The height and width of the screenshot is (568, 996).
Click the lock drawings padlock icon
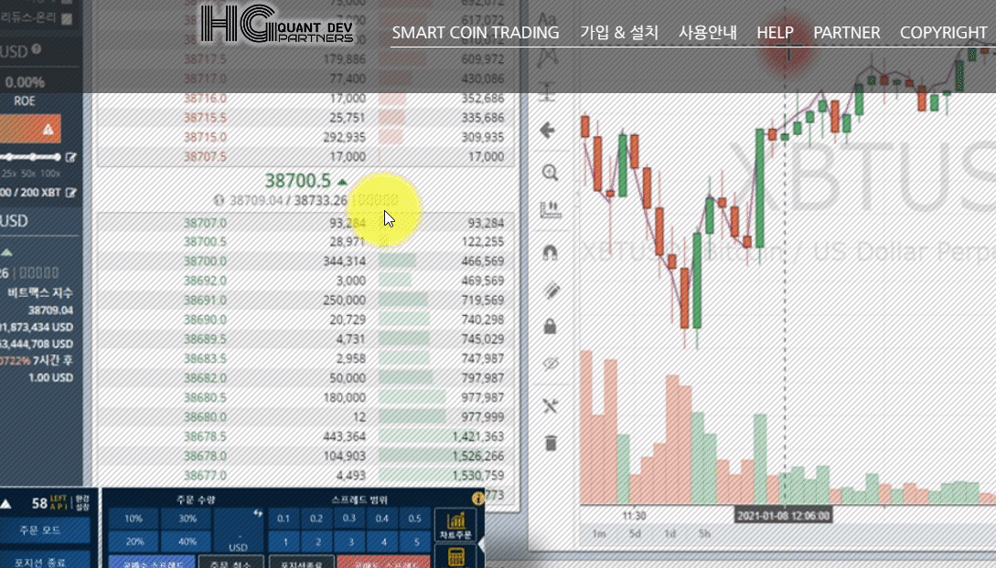click(x=550, y=327)
